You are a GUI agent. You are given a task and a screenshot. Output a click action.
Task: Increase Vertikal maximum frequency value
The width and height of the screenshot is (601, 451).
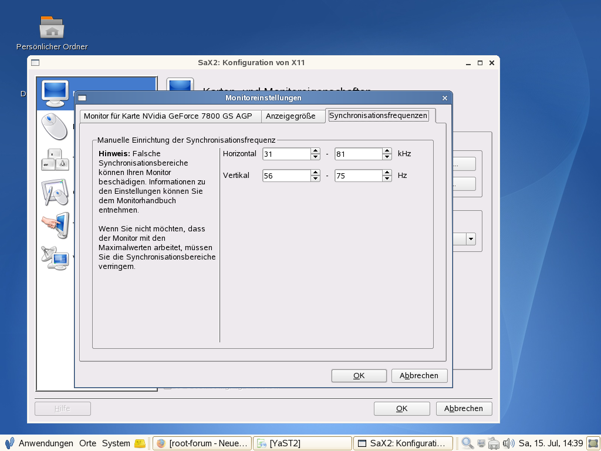387,173
